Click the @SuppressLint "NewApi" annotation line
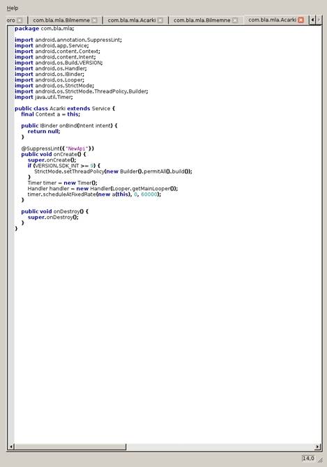Screen dimensions: 327x467 click(57, 148)
